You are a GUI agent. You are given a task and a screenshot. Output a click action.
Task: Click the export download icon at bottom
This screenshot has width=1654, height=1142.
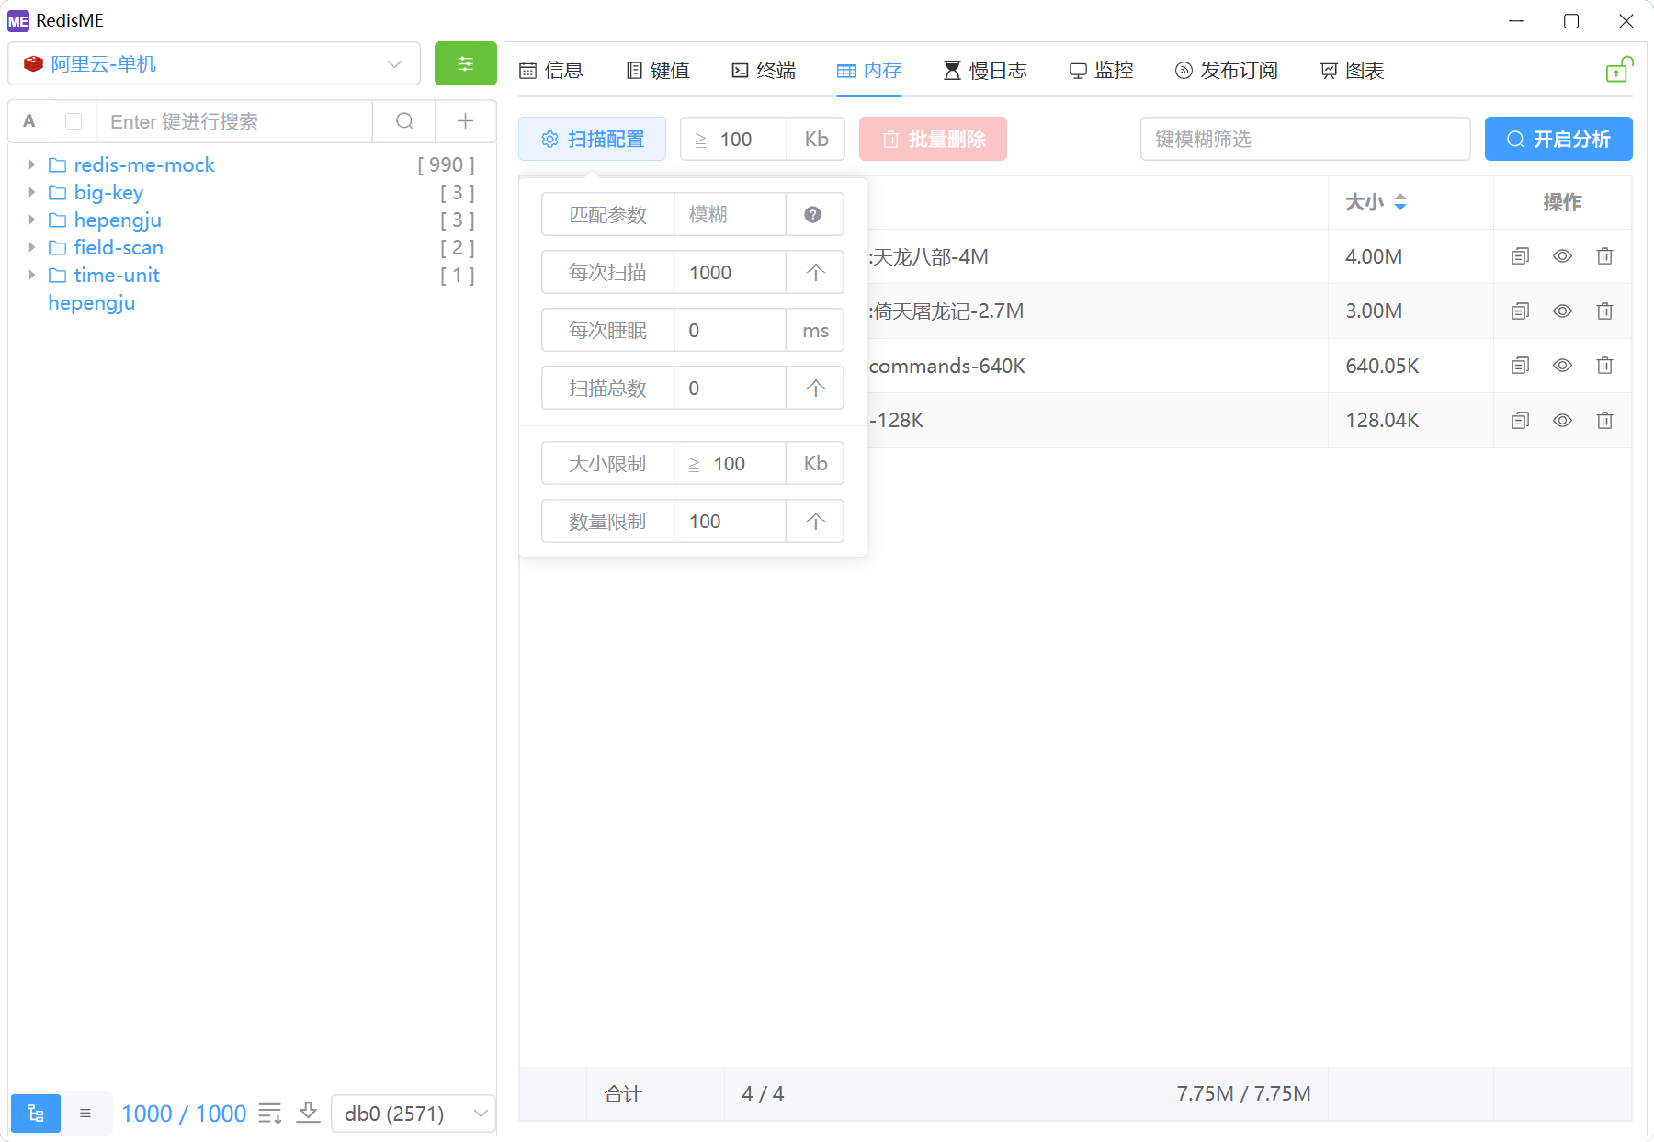coord(309,1114)
